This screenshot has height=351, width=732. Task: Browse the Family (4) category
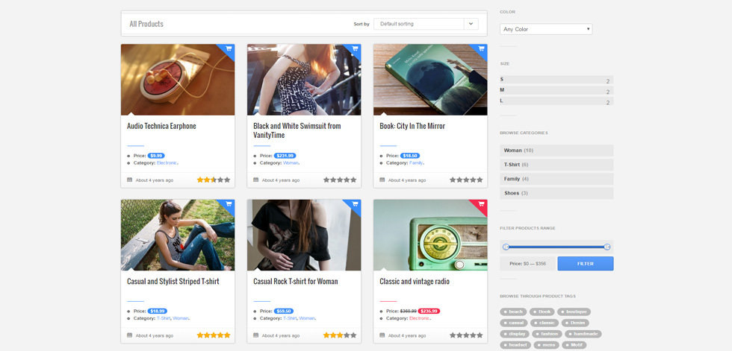(x=556, y=179)
